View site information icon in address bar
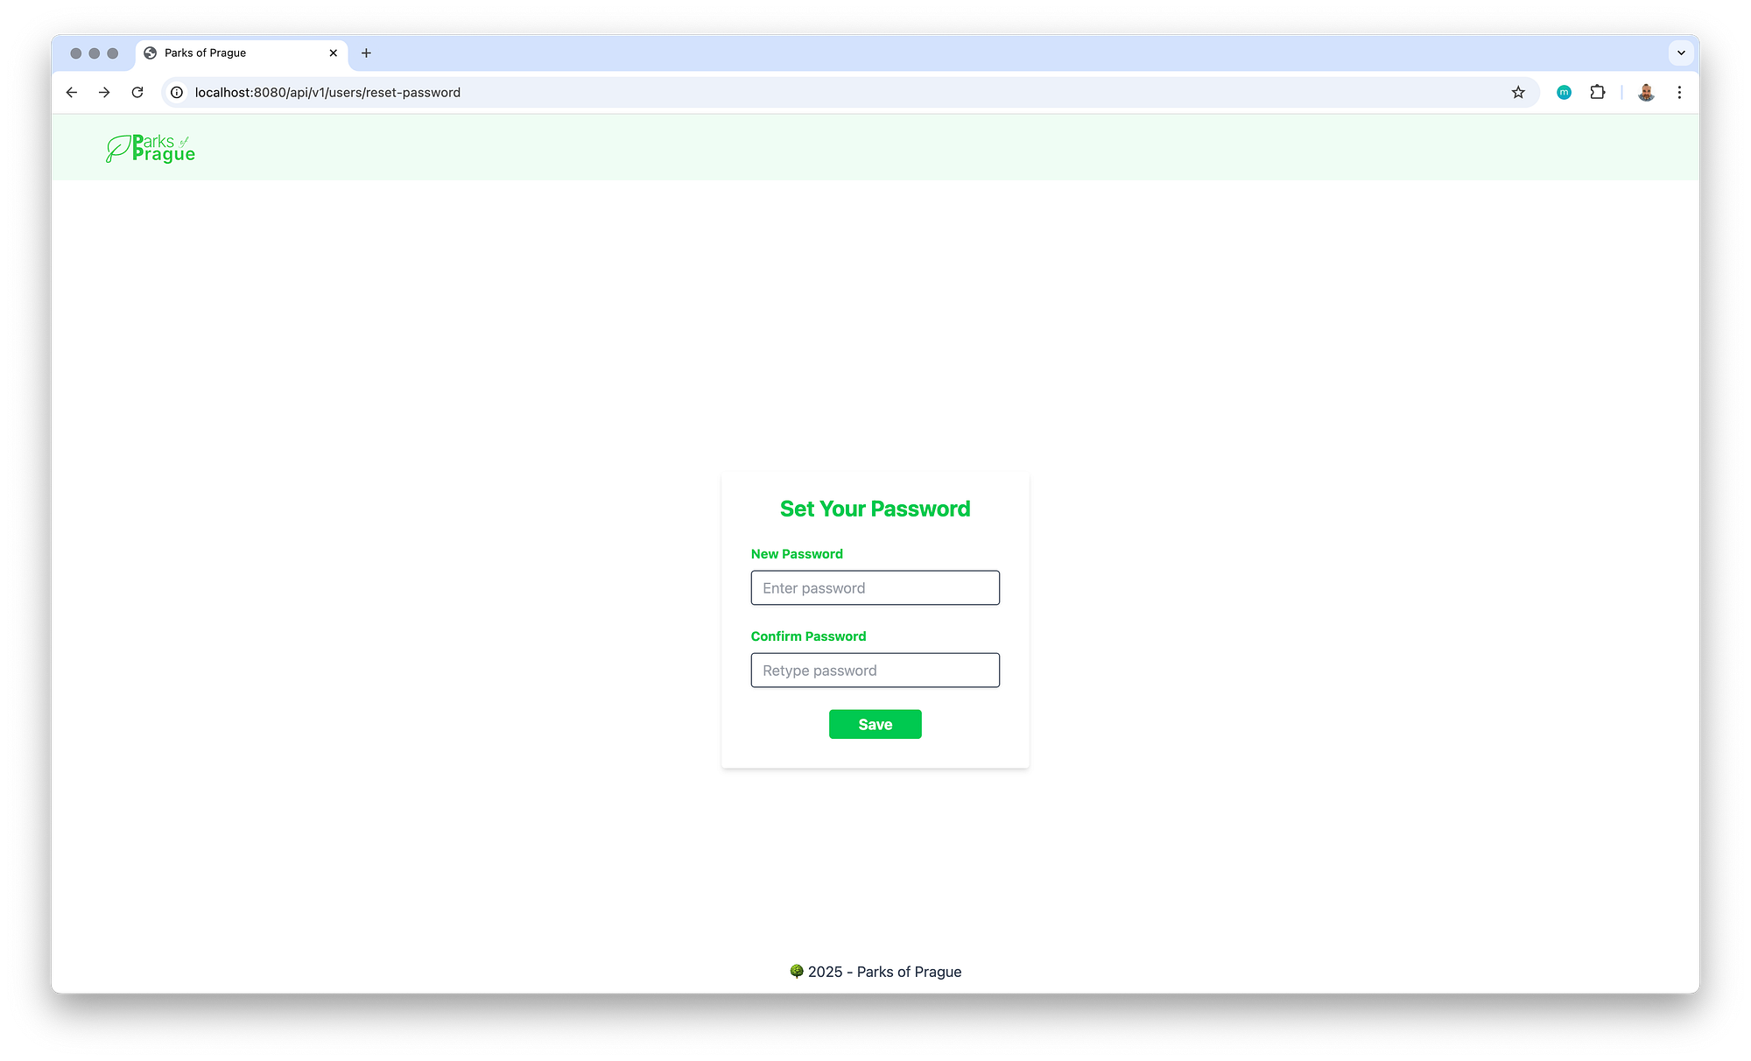 click(x=177, y=92)
